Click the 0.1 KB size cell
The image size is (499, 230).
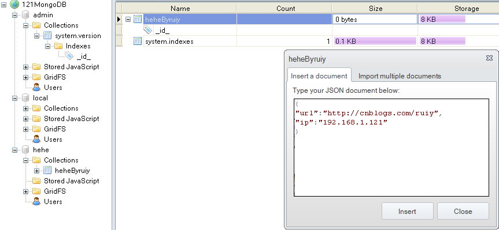[x=375, y=42]
